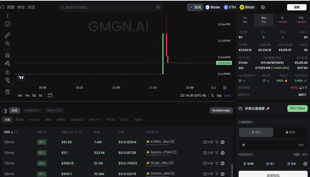
Task: Collapse the drawing toolbar with small arrow
Action: point(13,84)
